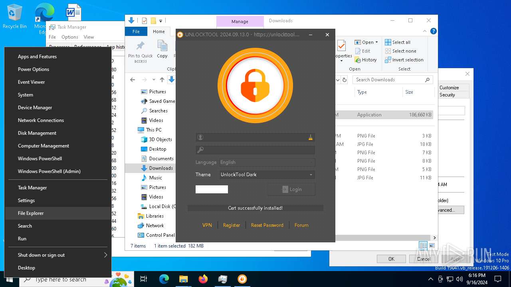Open the Register link
The width and height of the screenshot is (511, 287).
pos(232,225)
